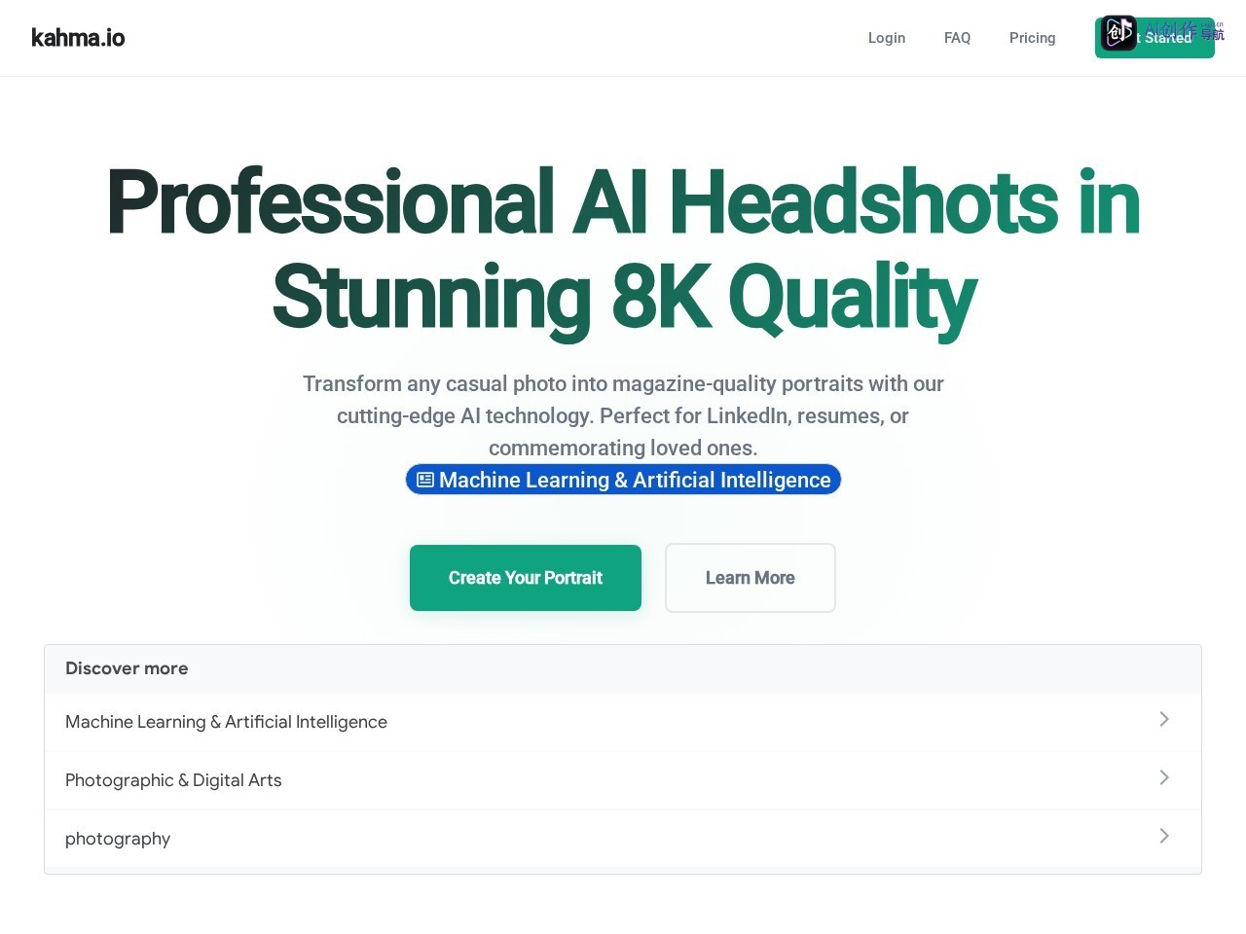Click the Learn More button
This screenshot has width=1246, height=934.
click(751, 578)
